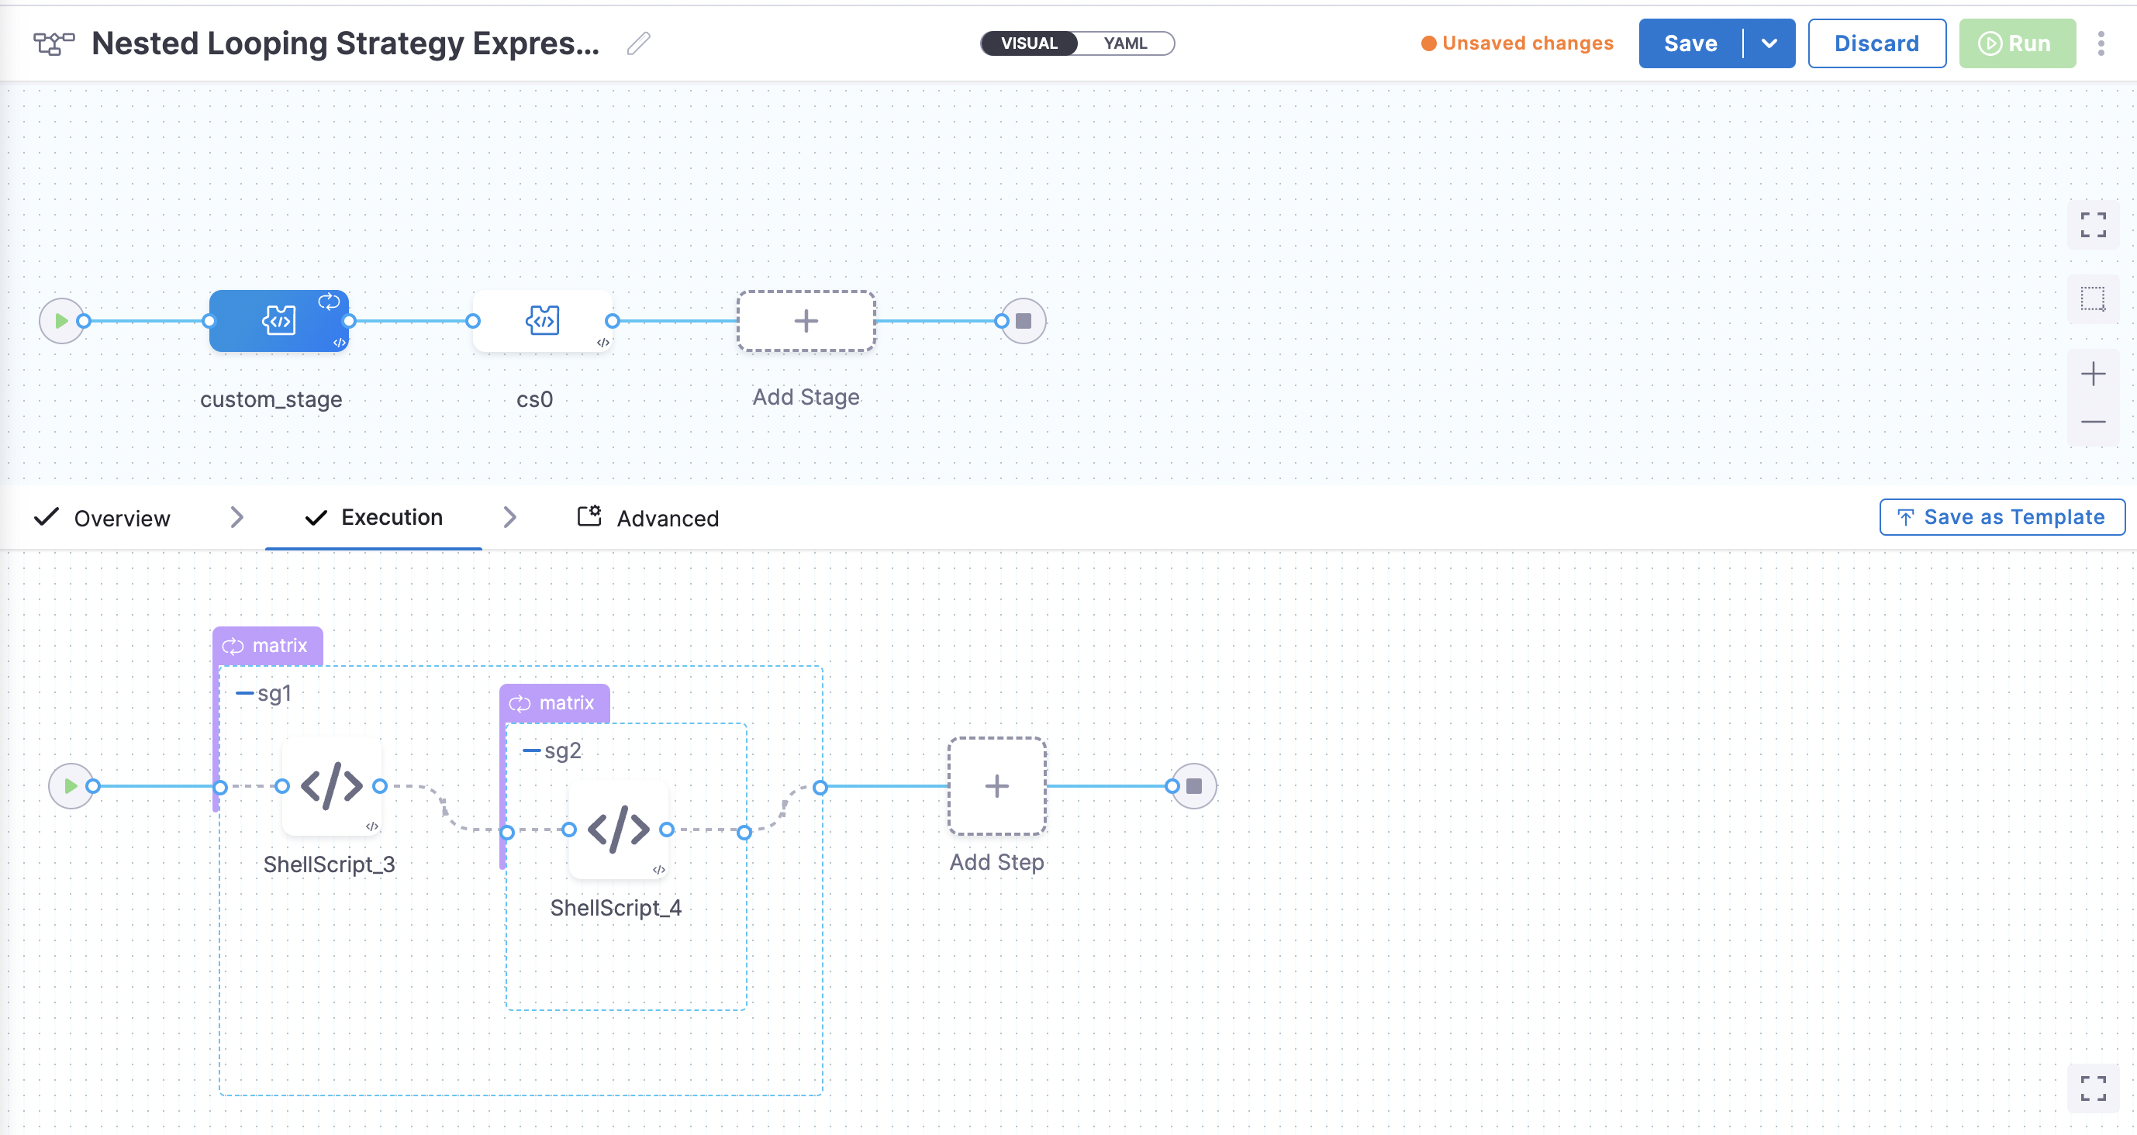Click the Add Stage placeholder
Image resolution: width=2137 pixels, height=1135 pixels.
click(806, 321)
